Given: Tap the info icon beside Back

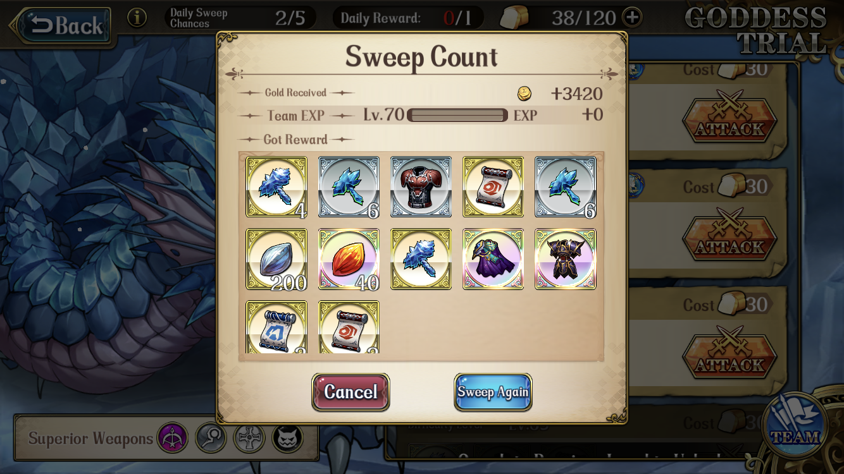Looking at the screenshot, I should coord(137,18).
